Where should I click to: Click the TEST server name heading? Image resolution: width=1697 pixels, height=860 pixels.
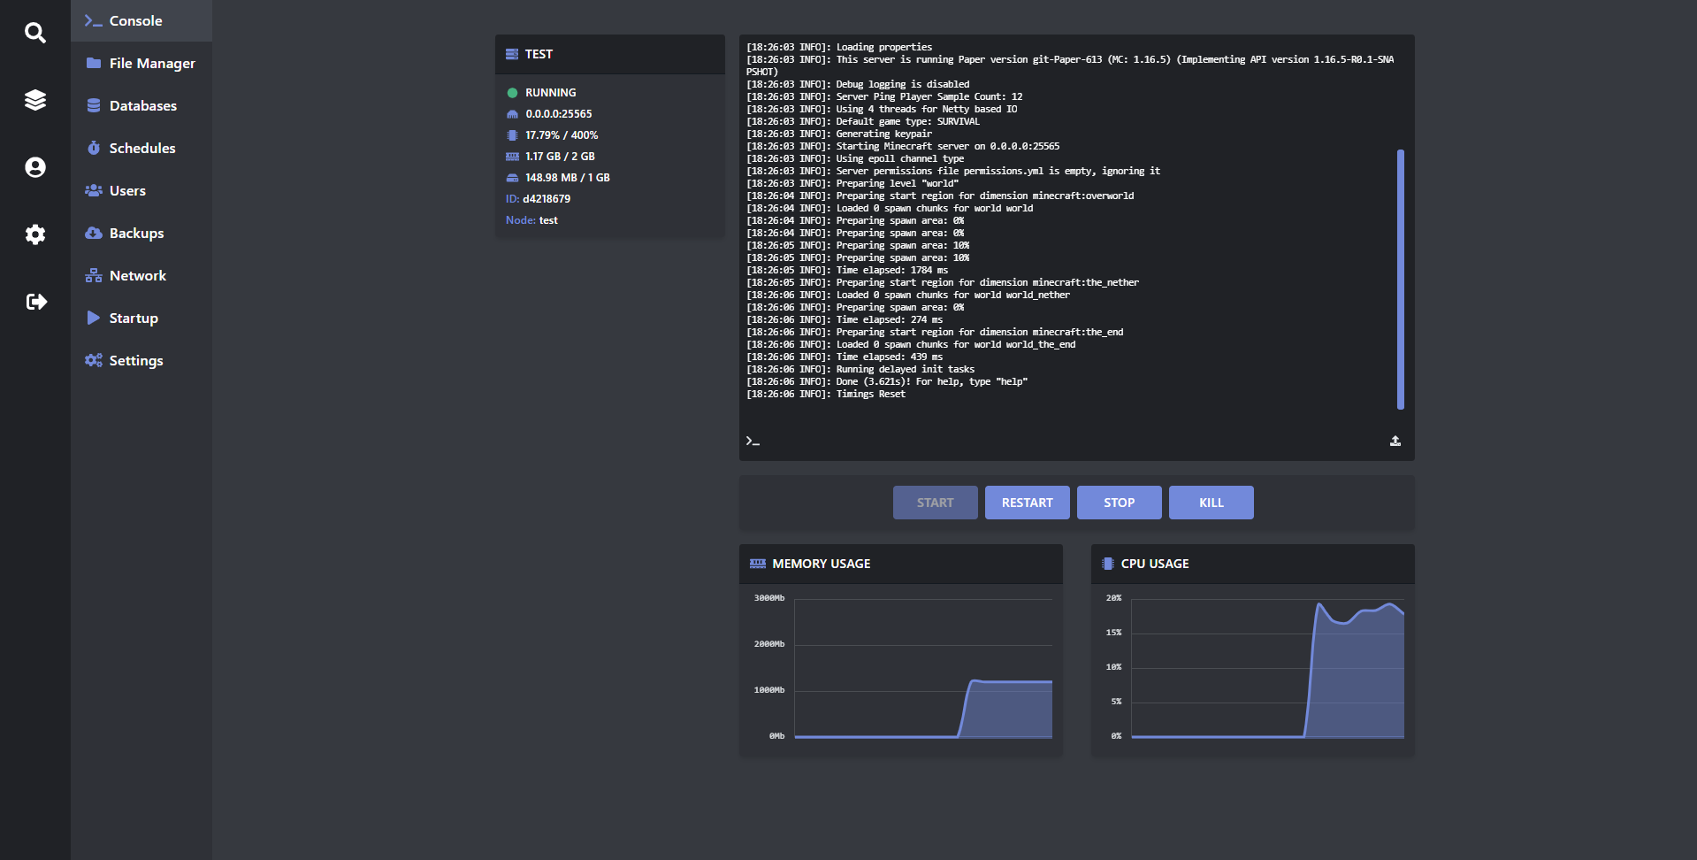[x=539, y=54]
